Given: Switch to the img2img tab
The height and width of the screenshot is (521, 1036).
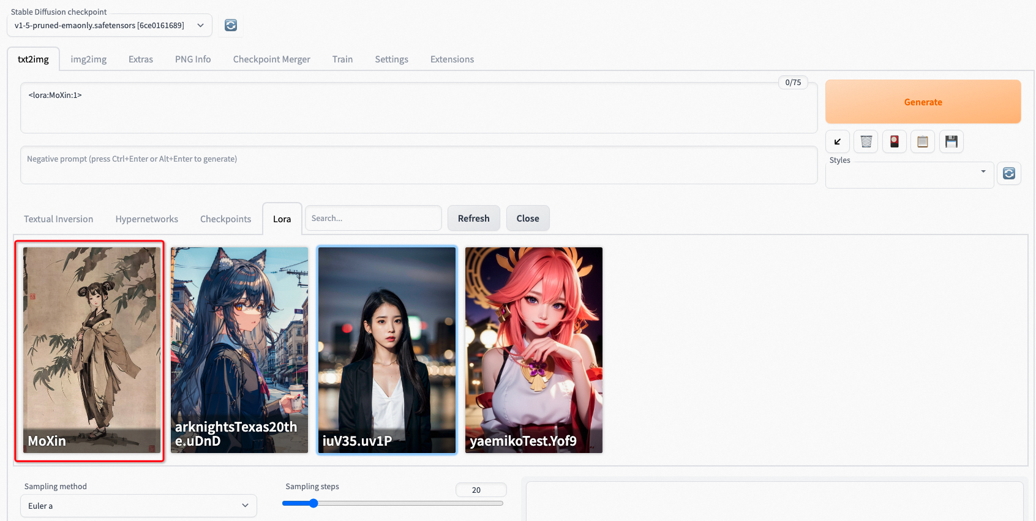Looking at the screenshot, I should click(88, 59).
